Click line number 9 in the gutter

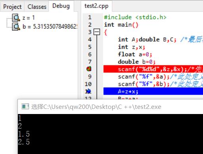[x=90, y=76]
